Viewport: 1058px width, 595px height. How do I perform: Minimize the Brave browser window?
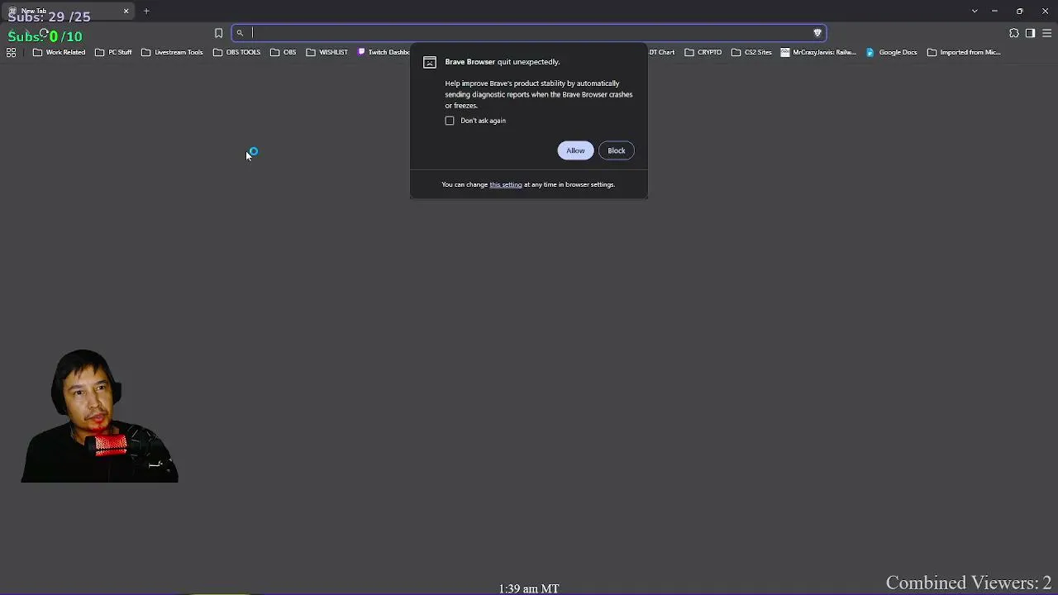994,11
